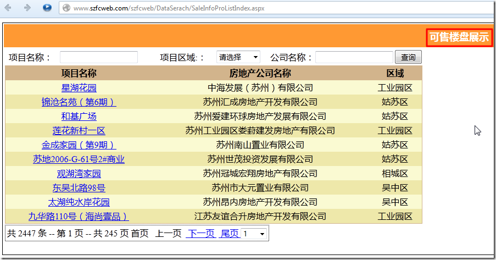Select the 苏州爱建环球房地产发展有限公司 cell
496x260 pixels.
pyautogui.click(x=260, y=116)
